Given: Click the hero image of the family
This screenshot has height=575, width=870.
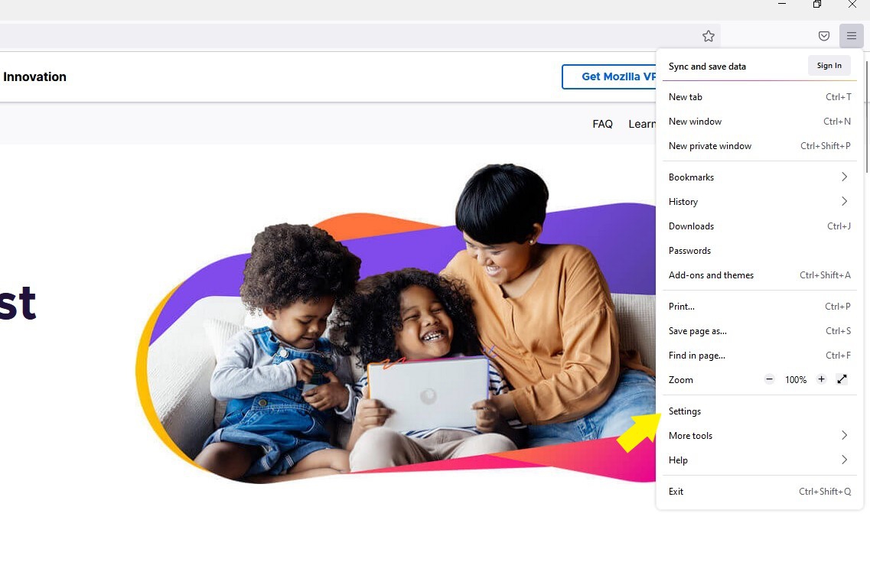Looking at the screenshot, I should [x=395, y=323].
